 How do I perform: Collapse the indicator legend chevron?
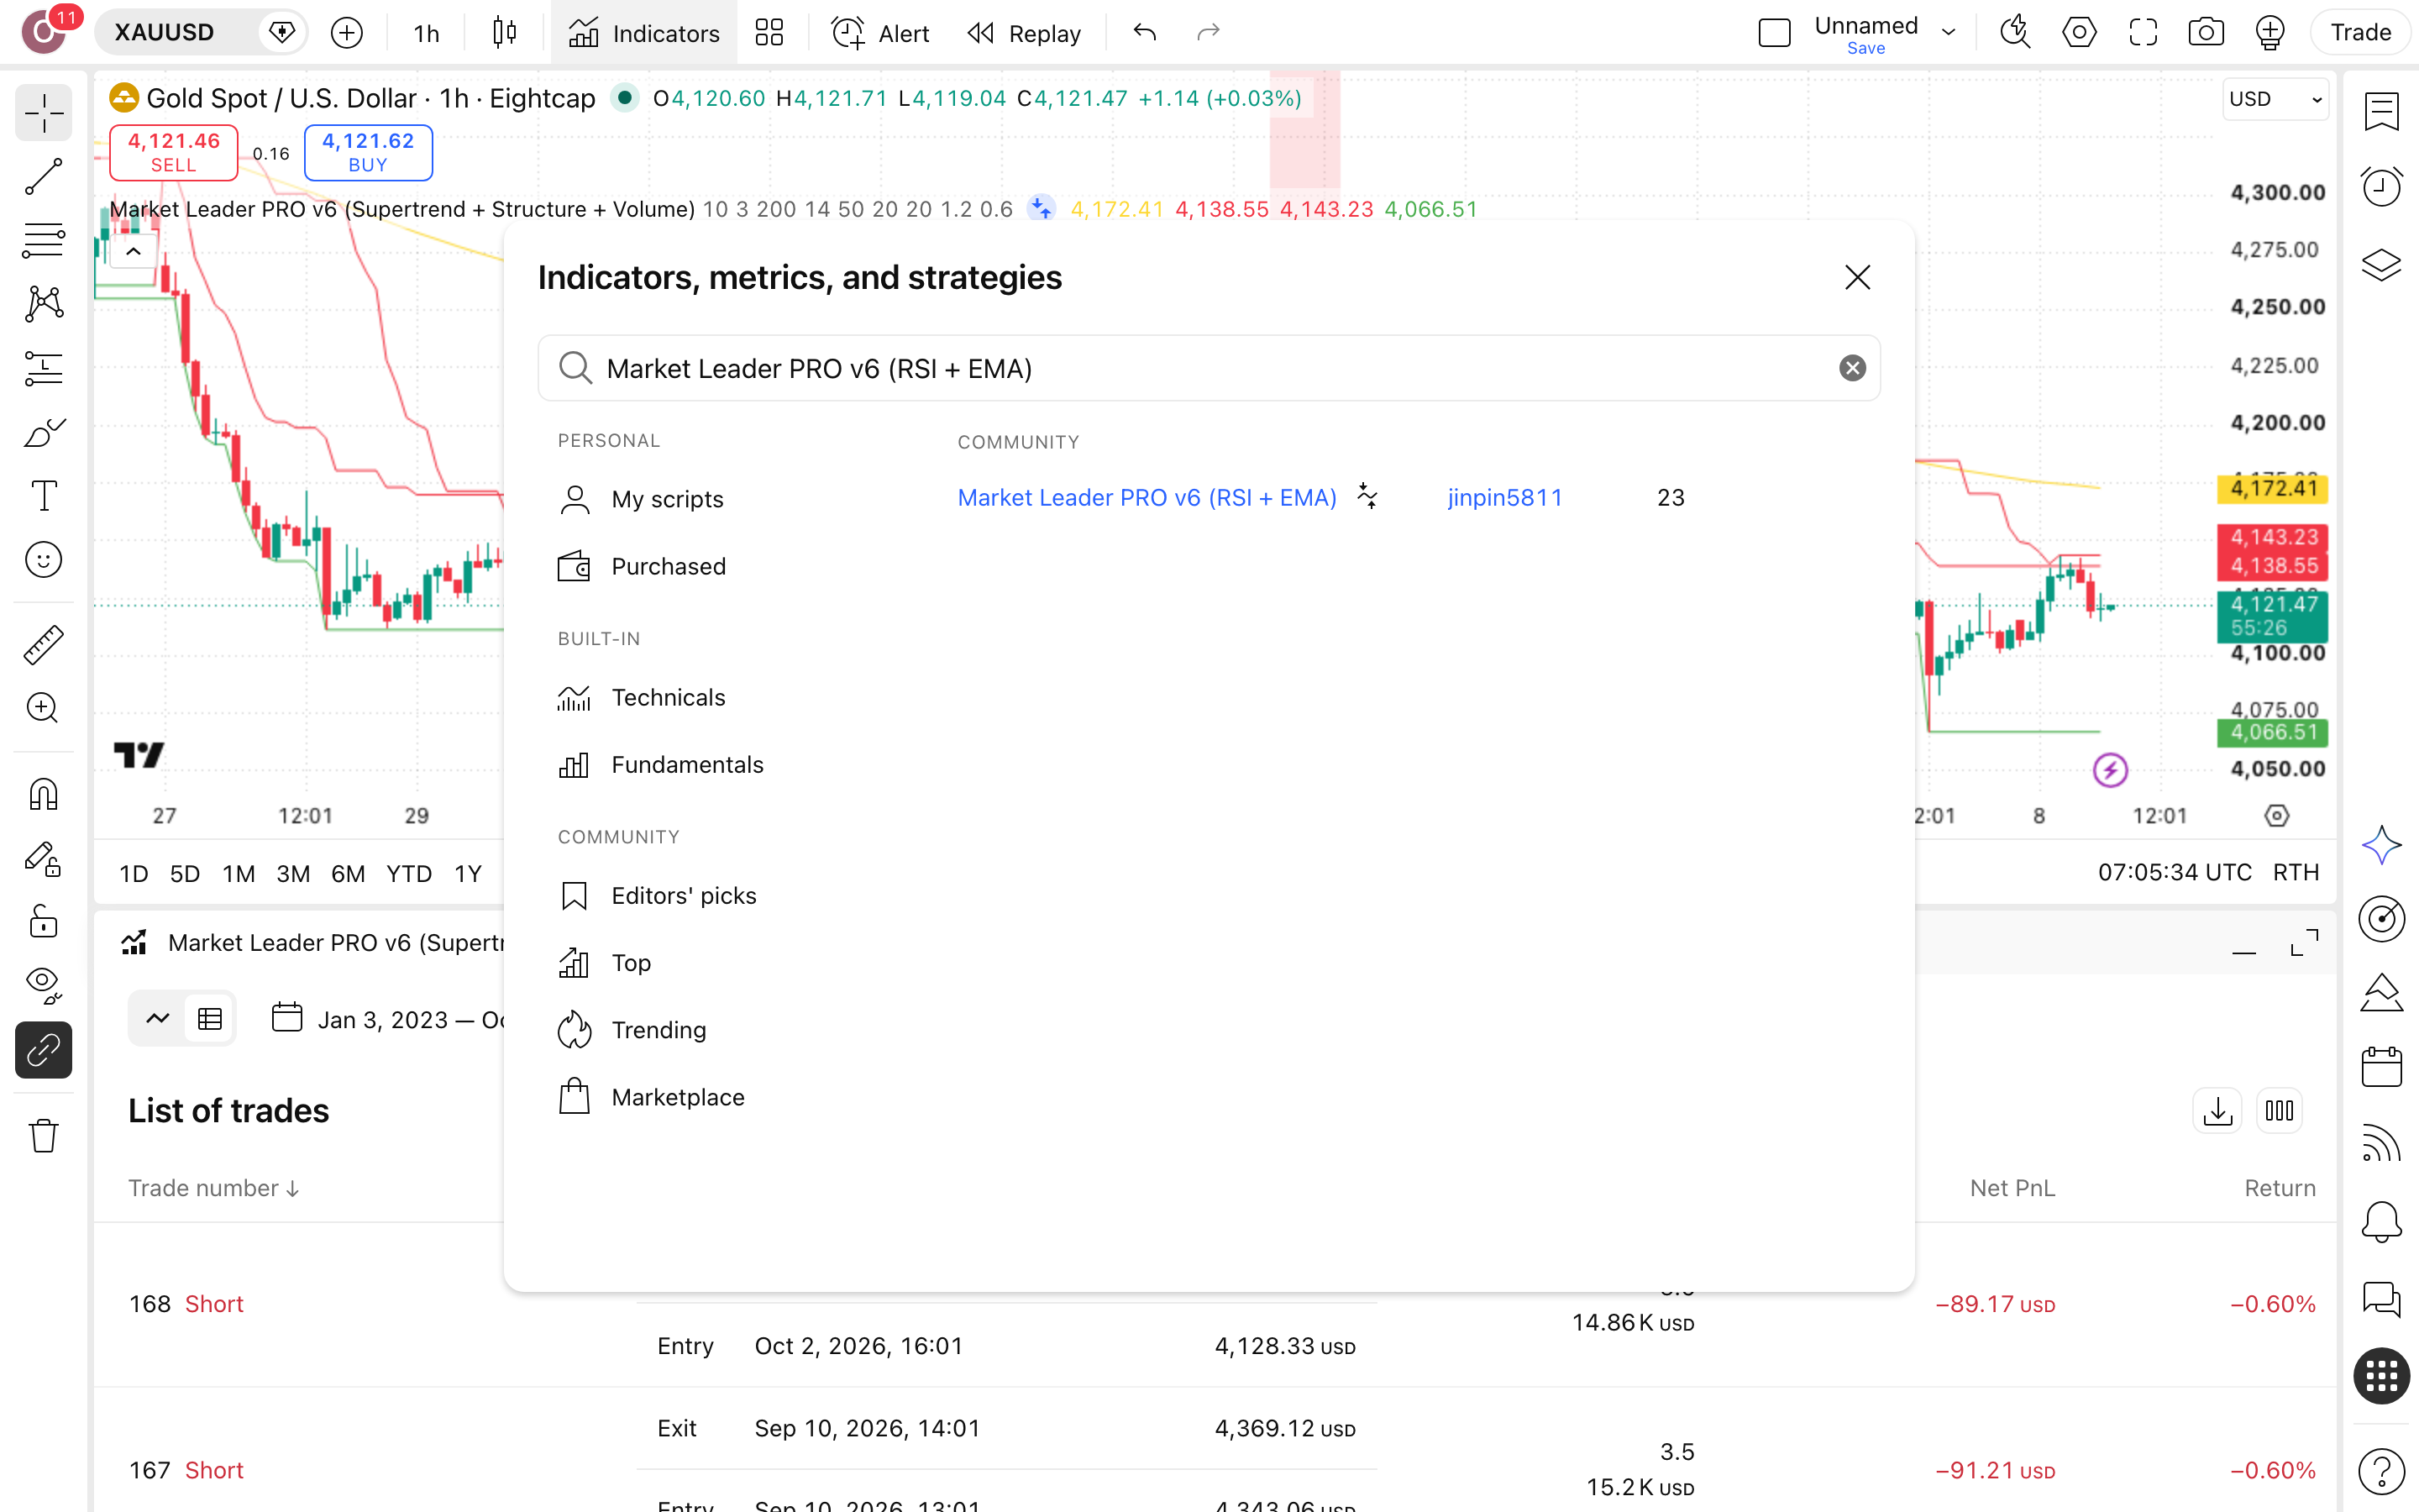(133, 251)
